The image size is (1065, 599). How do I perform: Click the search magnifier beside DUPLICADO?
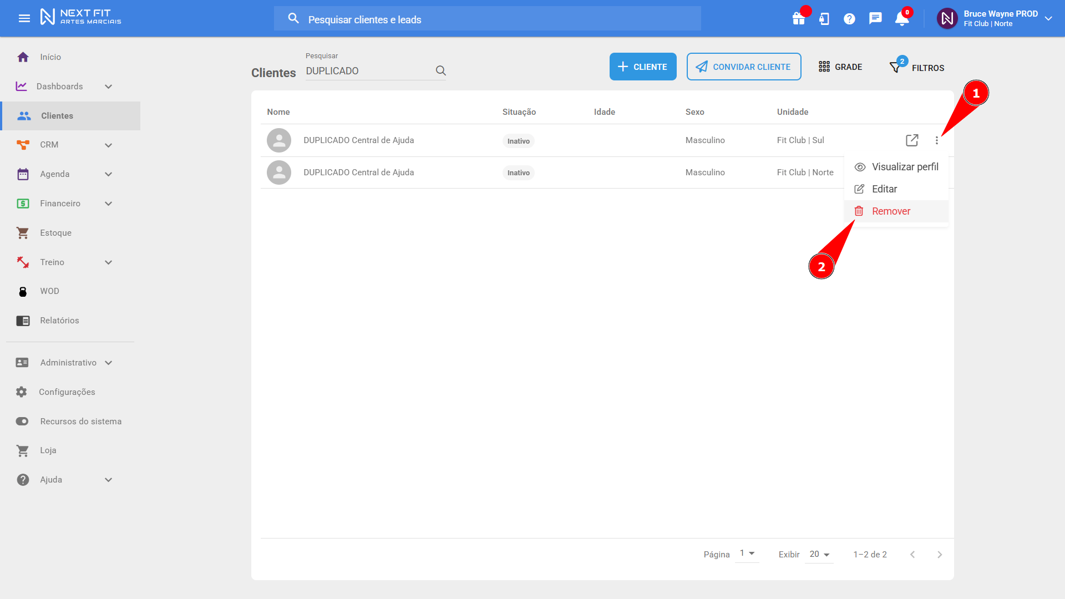(441, 70)
